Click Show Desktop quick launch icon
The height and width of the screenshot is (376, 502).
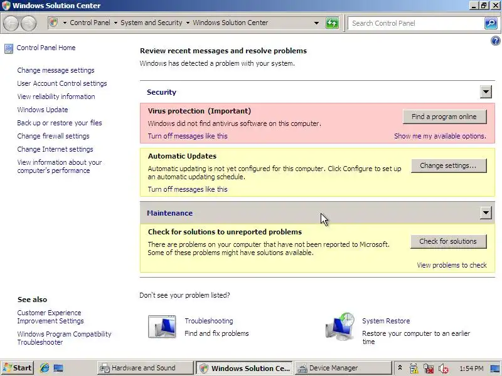point(58,368)
